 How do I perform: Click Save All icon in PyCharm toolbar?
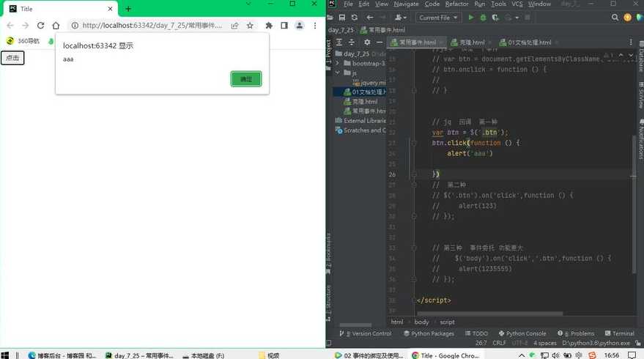pyautogui.click(x=341, y=18)
